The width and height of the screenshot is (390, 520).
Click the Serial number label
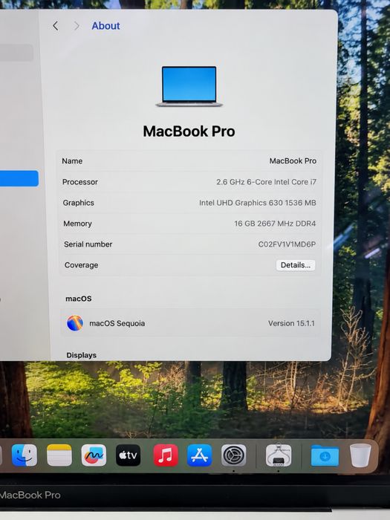tap(88, 244)
